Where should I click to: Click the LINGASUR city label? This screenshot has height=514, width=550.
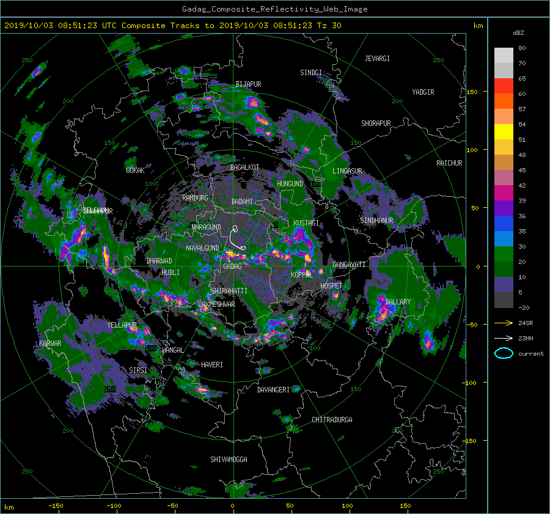point(347,171)
